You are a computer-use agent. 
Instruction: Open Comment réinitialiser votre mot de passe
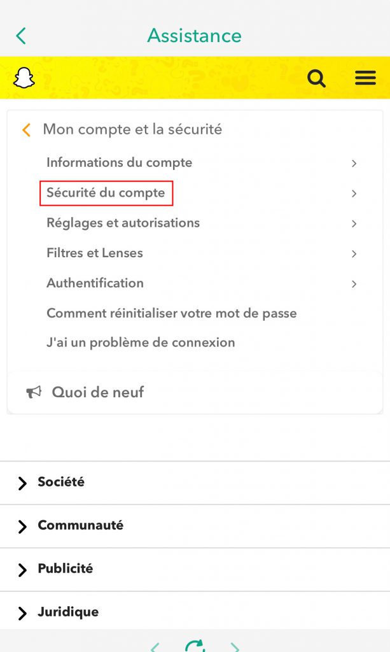tap(171, 313)
